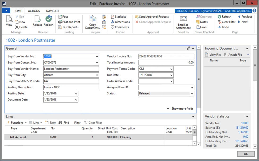The image size is (259, 161).
Task: Open invoice Statistics
Action: pyautogui.click(x=118, y=17)
